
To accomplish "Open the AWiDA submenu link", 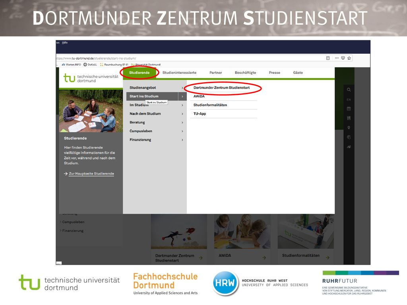I will tap(199, 96).
